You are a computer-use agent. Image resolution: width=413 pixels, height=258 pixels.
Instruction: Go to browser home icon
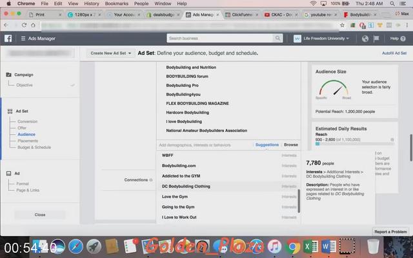33,25
